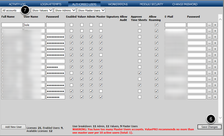
Task: Open the Show Valuers dropdown
Action: pos(42,10)
